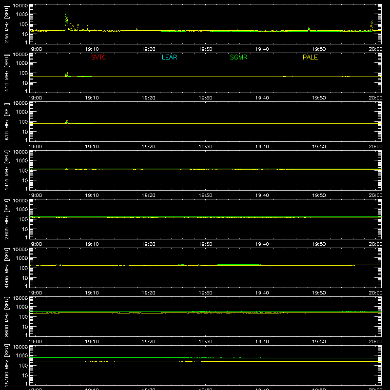Click the 10 y-axis value of 15400 MHz panel

(x=25, y=375)
